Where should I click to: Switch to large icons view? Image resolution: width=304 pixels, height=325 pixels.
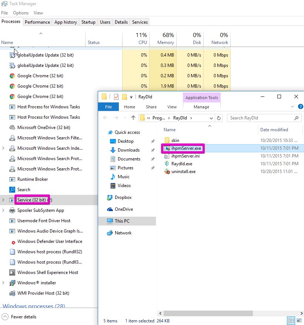tap(299, 321)
